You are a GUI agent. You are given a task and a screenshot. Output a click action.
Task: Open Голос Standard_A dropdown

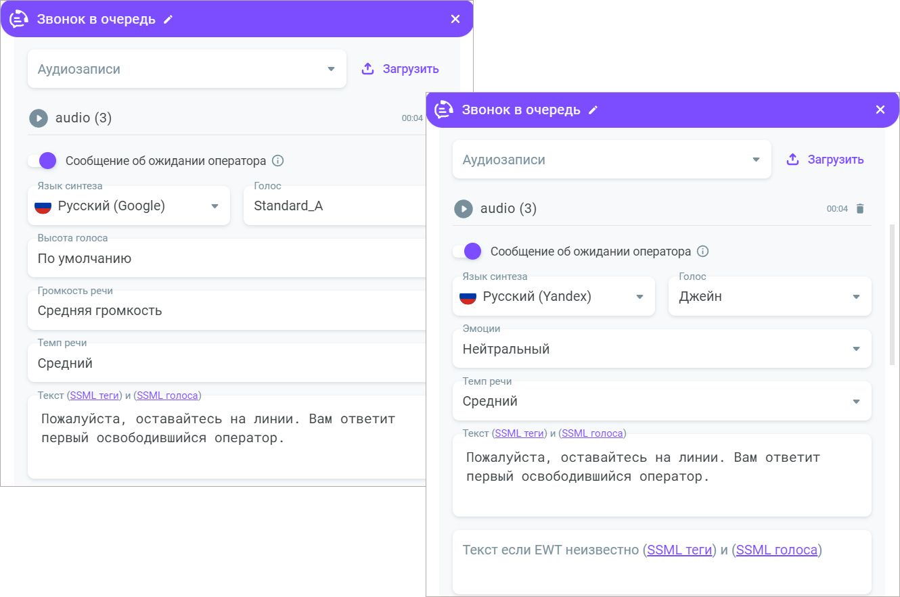[334, 206]
